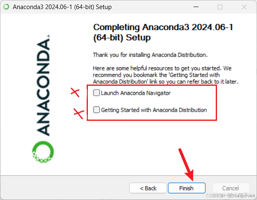Click the Anaconda3 2024.06-1 Setup title text
Image resolution: width=257 pixels, height=200 pixels.
[x=62, y=7]
